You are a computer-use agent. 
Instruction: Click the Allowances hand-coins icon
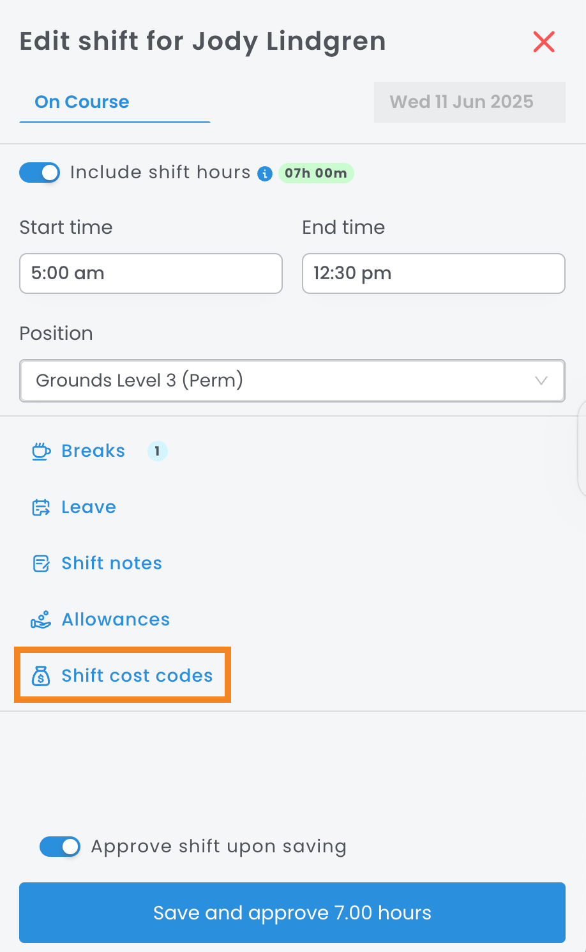tap(41, 620)
